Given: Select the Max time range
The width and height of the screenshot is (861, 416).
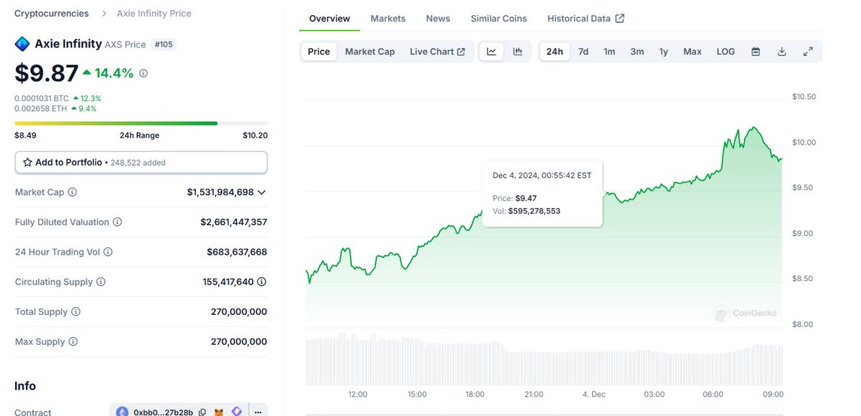Looking at the screenshot, I should point(692,52).
